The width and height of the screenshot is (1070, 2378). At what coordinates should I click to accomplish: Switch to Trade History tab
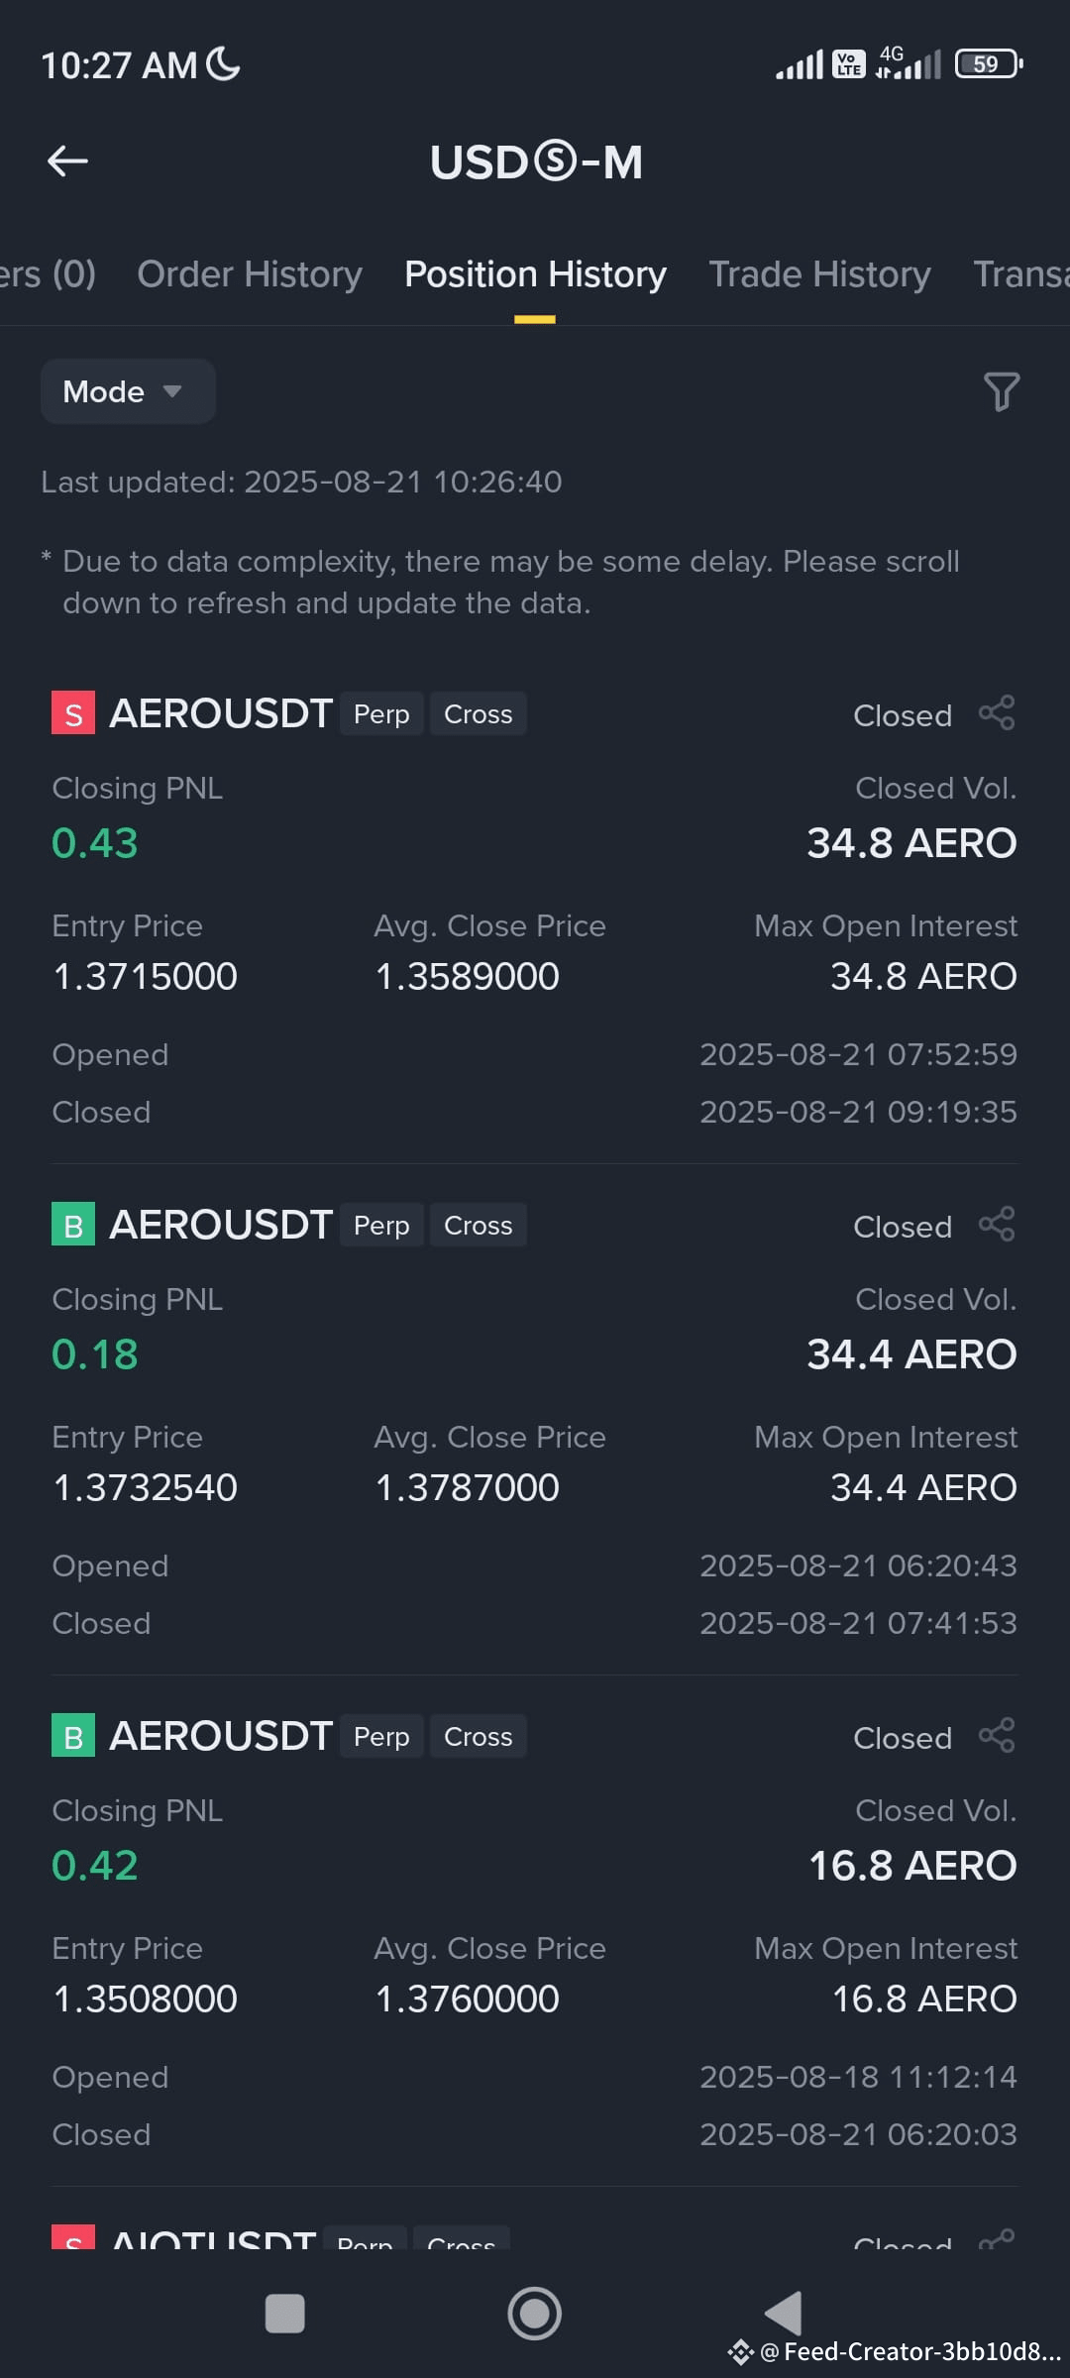pyautogui.click(x=819, y=273)
